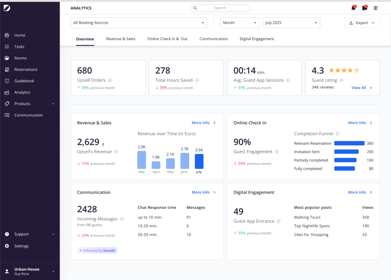Open the list menu icon in header
The width and height of the screenshot is (391, 280).
click(x=375, y=8)
